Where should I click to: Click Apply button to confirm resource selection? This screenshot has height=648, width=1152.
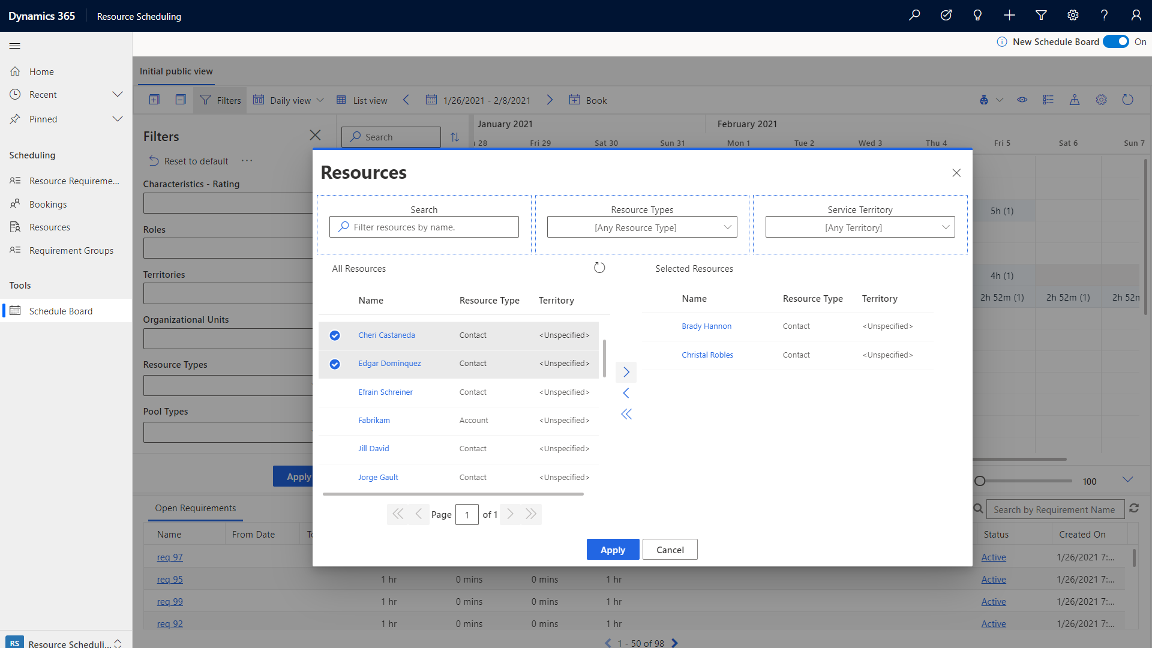(x=613, y=549)
